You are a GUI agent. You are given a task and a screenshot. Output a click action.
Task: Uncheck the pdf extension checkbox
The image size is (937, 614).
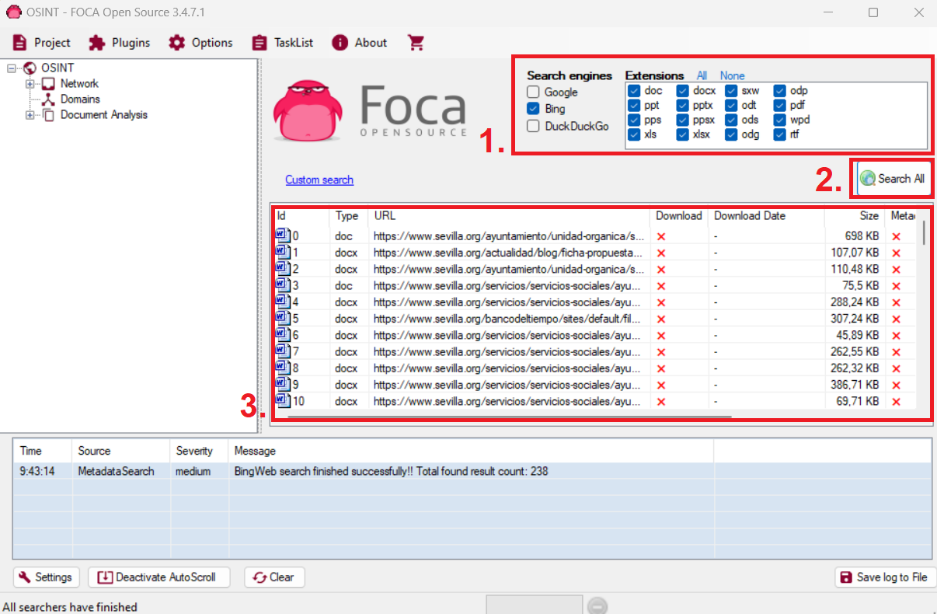(779, 106)
